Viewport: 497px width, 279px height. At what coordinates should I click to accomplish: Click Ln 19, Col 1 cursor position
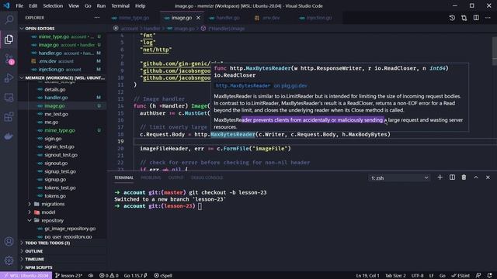[367, 276]
